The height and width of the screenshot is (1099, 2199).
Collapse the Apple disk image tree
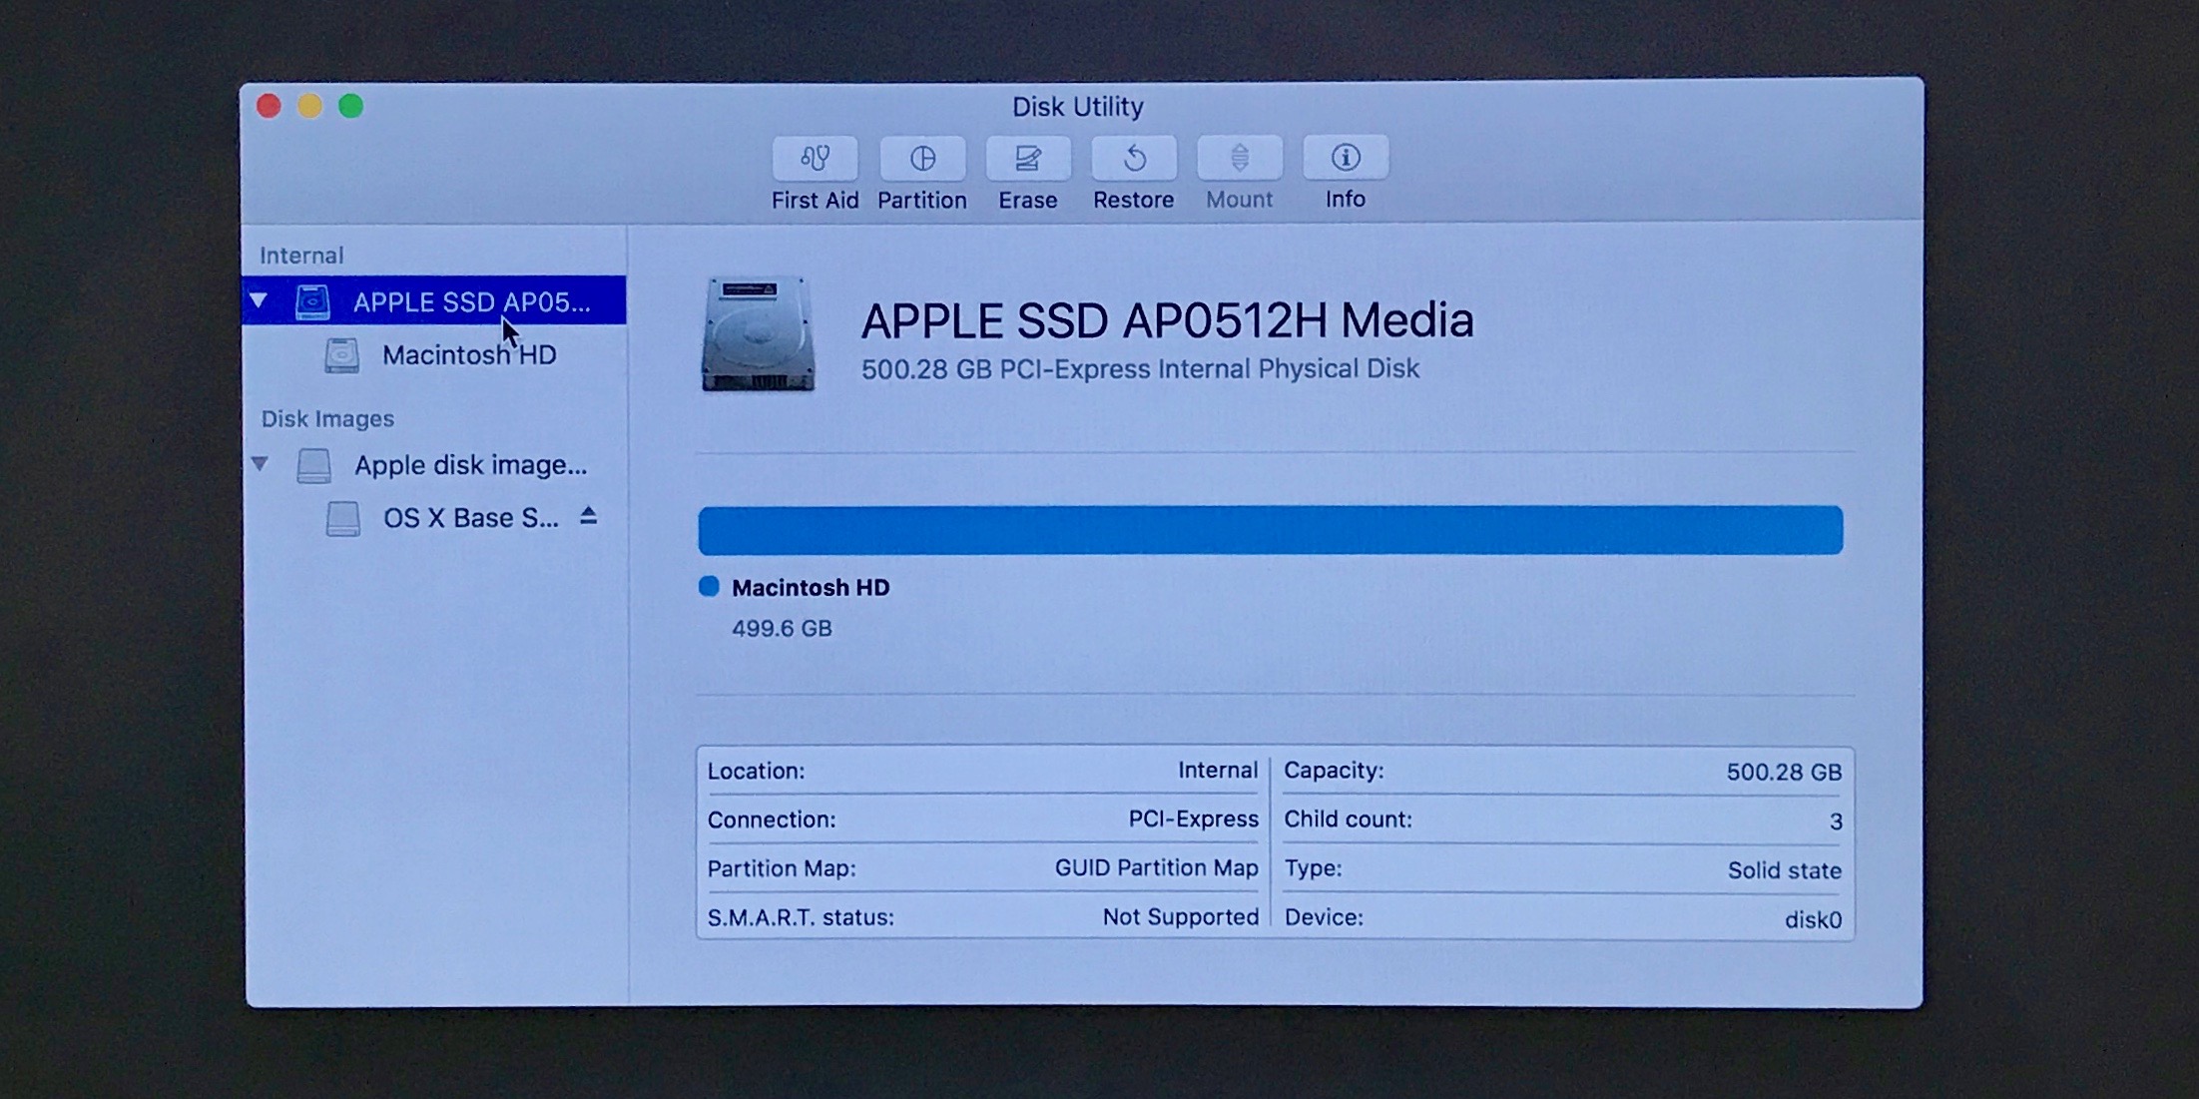[261, 464]
